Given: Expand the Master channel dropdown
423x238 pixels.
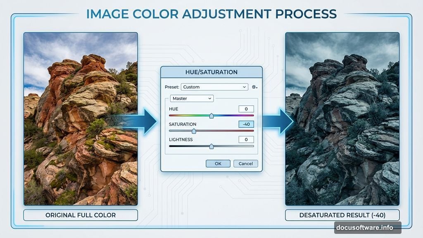Looking at the screenshot, I should click(191, 98).
